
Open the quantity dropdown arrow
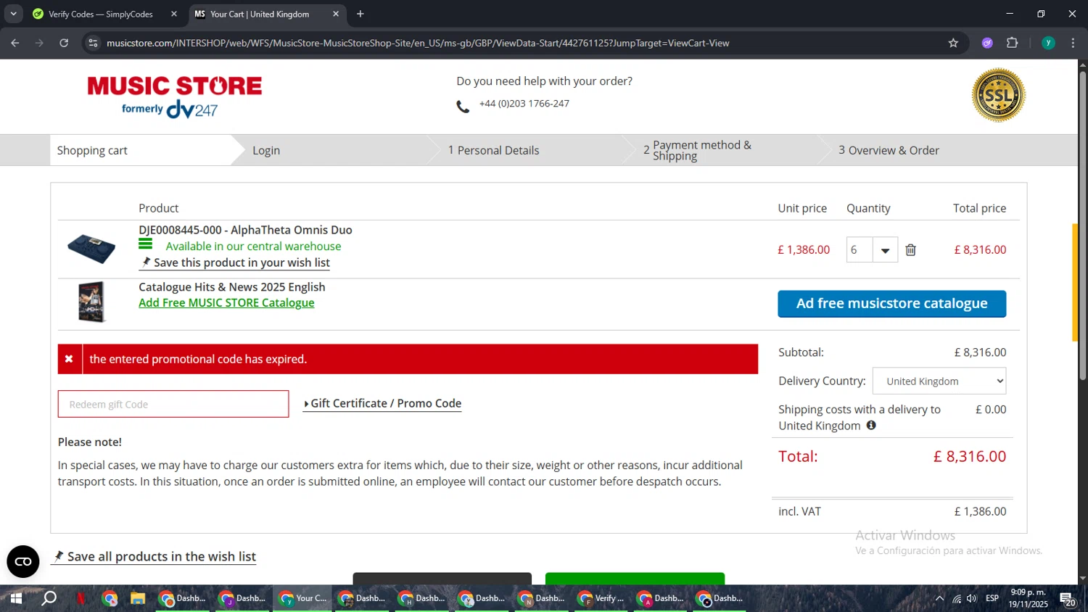click(885, 250)
